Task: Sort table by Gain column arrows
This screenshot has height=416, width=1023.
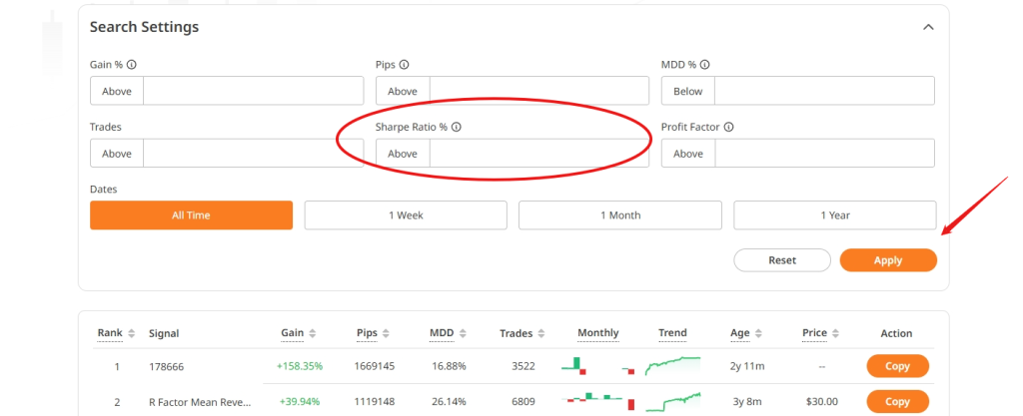Action: pos(313,333)
